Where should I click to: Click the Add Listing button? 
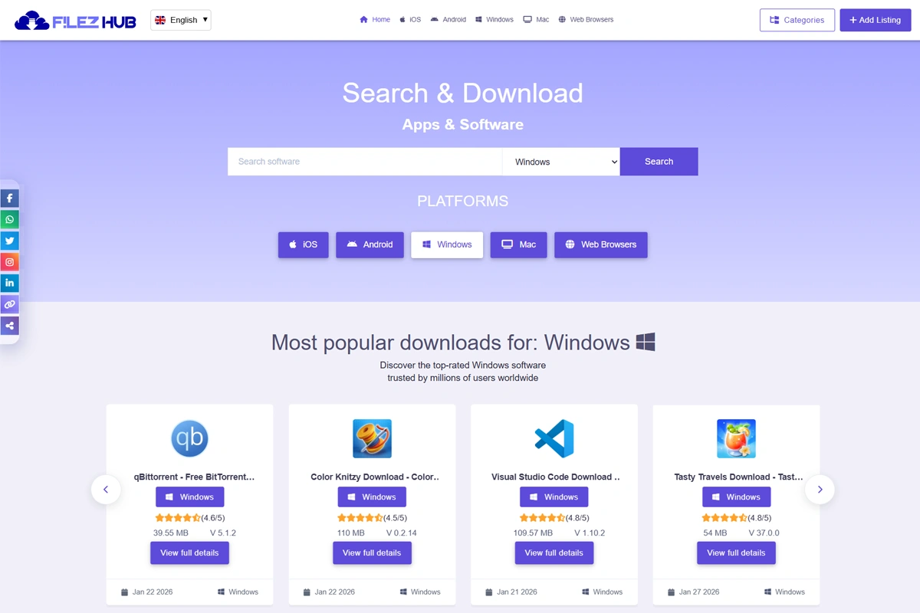click(876, 20)
